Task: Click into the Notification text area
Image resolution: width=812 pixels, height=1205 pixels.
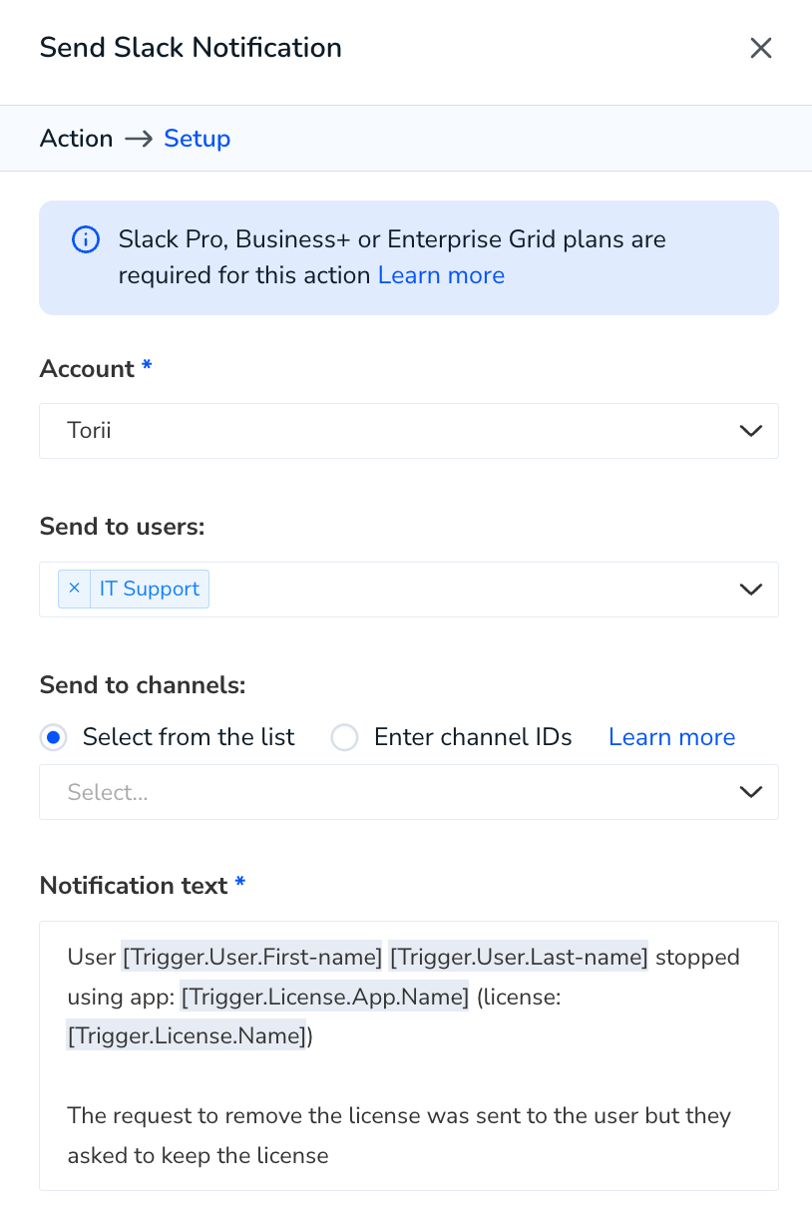Action: [x=409, y=1055]
